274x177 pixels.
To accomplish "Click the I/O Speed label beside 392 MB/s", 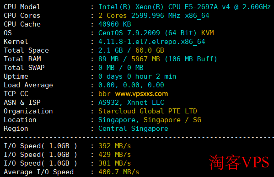I will click(41, 146).
